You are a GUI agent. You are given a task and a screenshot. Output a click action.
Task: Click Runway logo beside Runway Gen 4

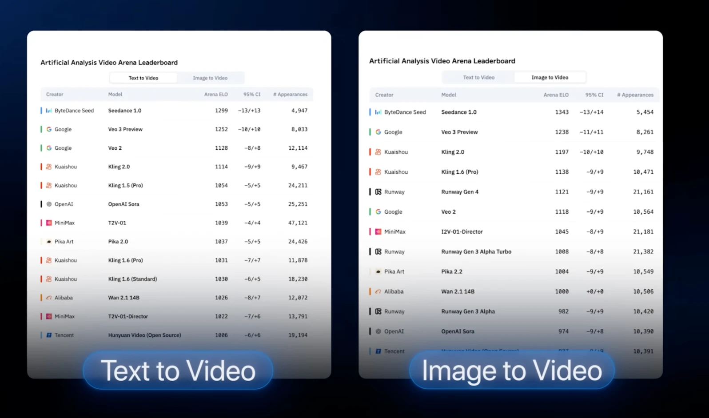pos(378,192)
